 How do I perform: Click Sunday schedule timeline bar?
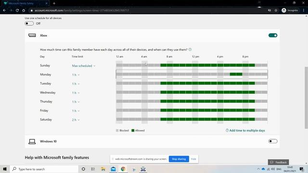click(192, 65)
